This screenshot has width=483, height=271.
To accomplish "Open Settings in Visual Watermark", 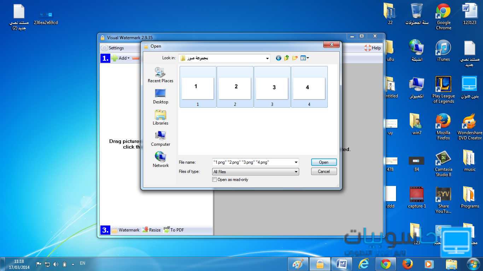I will (112, 48).
